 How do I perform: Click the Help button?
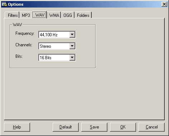click(17, 127)
